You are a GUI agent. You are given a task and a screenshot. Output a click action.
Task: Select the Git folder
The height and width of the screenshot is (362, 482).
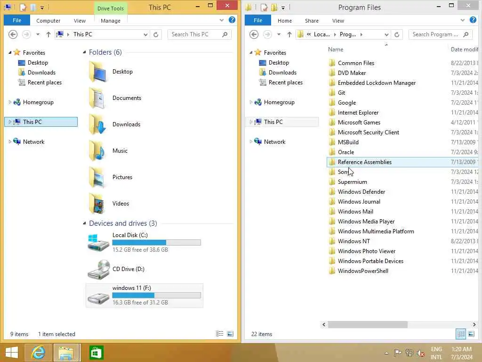point(341,93)
